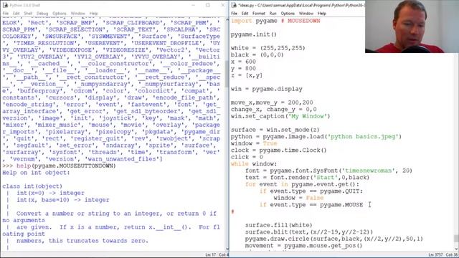Screen dimensions: 459x258
Task: Click 'window = True' line
Action: [x=253, y=143]
